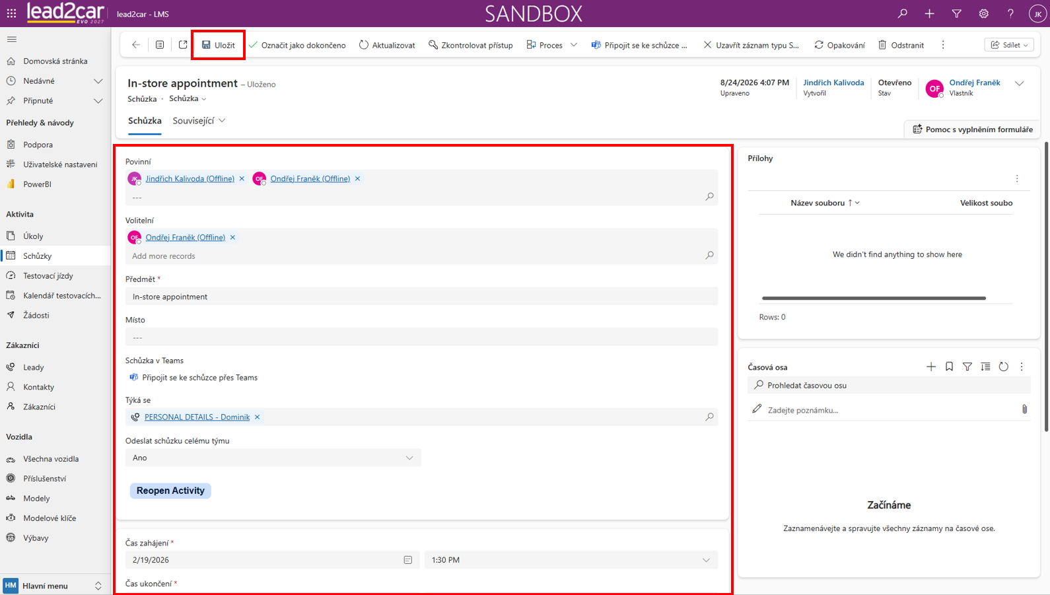Click the Prohledat časovou osu search field

click(x=889, y=385)
